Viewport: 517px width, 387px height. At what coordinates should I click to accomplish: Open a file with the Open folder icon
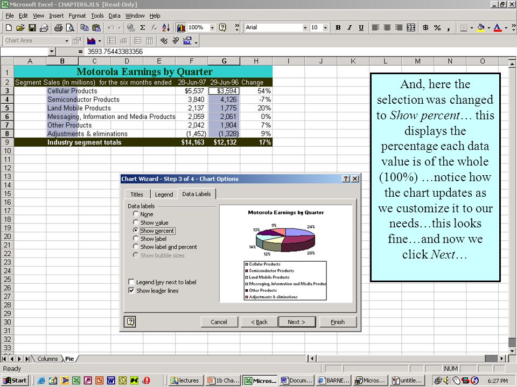tap(20, 27)
